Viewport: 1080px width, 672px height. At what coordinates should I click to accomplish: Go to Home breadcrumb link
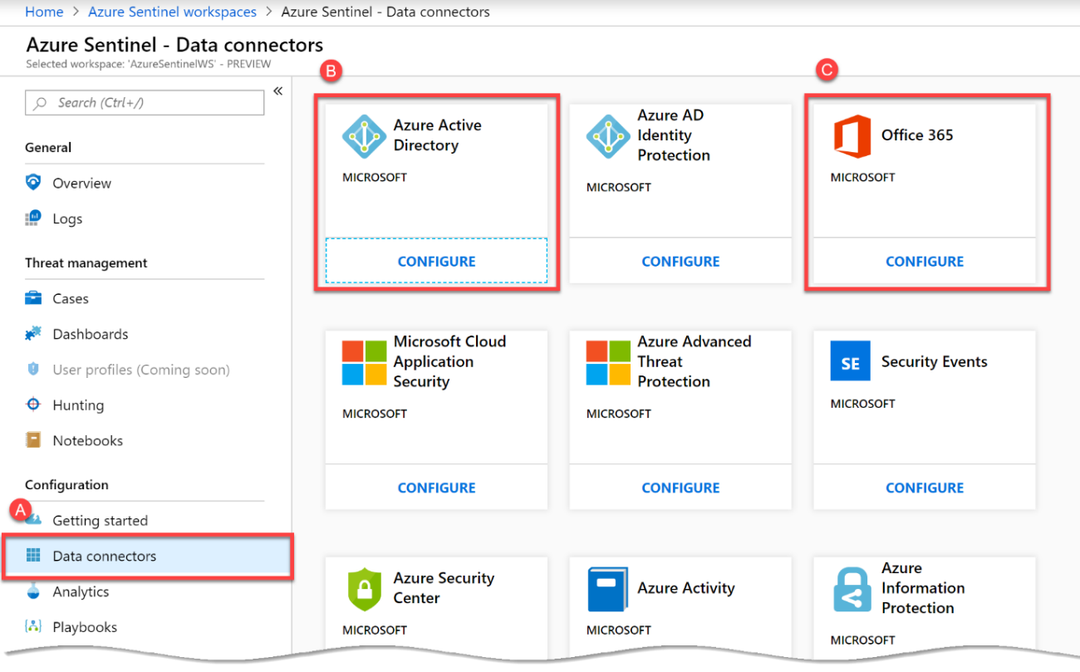(45, 12)
